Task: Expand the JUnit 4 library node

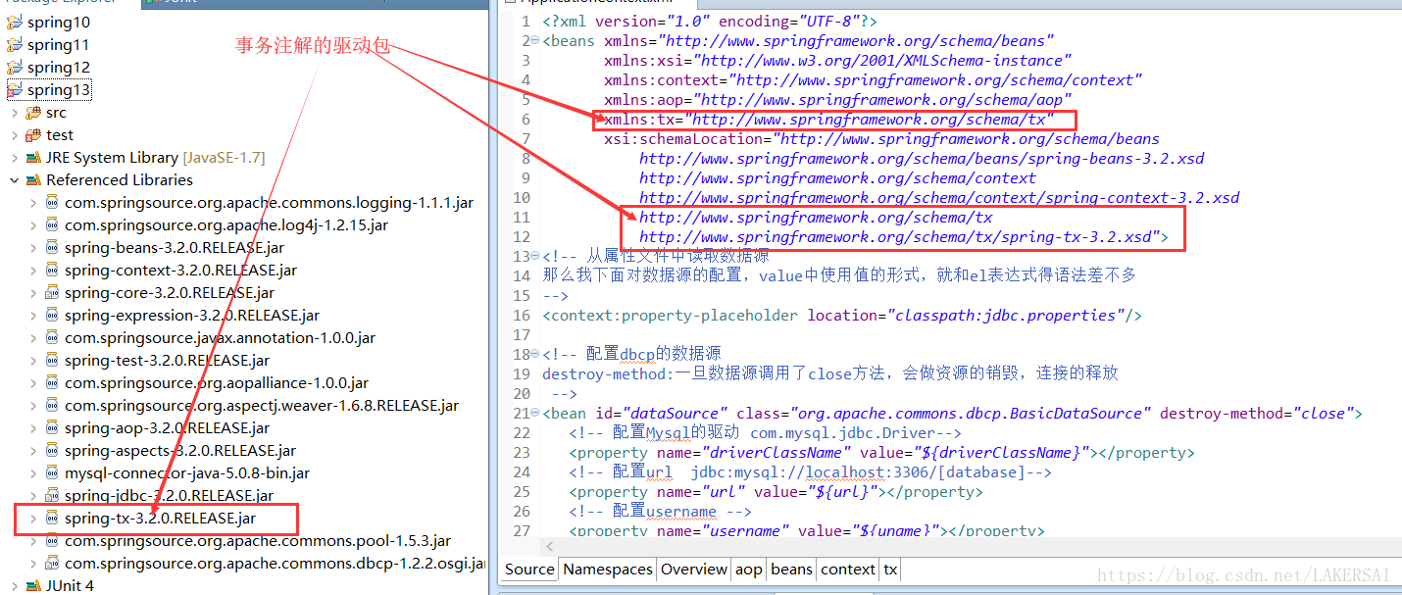Action: (x=14, y=586)
